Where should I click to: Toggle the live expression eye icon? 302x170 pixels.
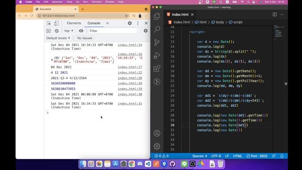[x=81, y=31]
